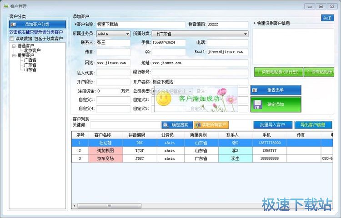
Task: Click the 所属类别 column header
Action: tap(201, 135)
